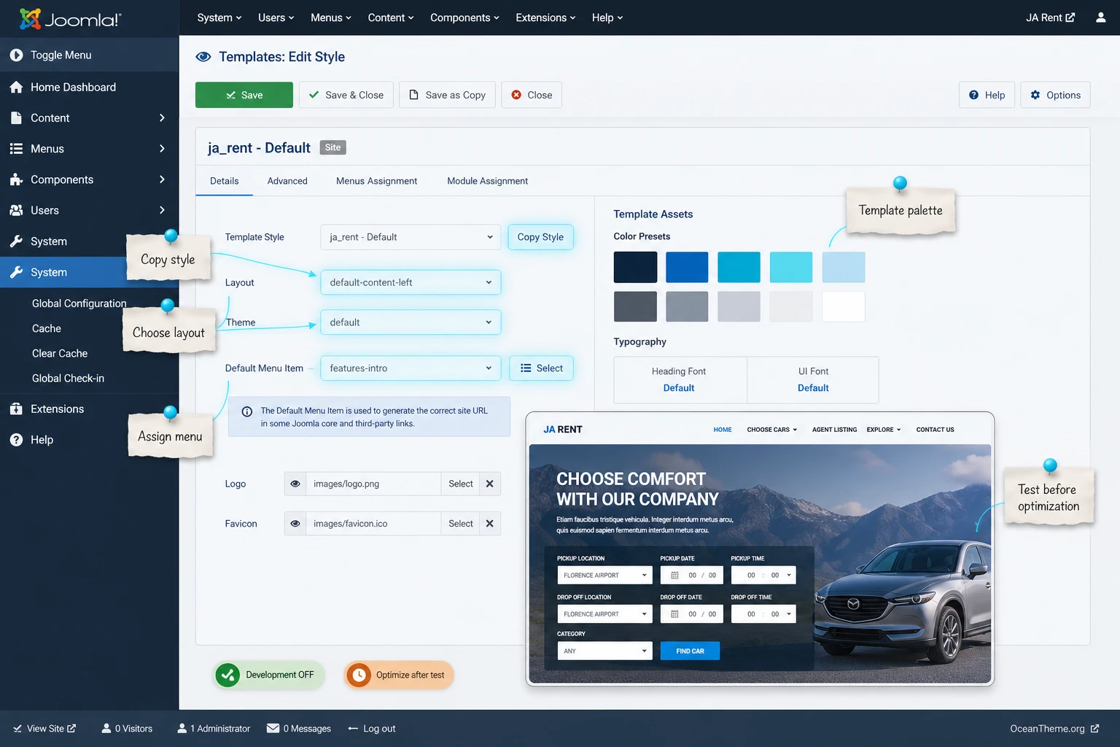Click the Copy Style button
The height and width of the screenshot is (747, 1120).
point(540,237)
